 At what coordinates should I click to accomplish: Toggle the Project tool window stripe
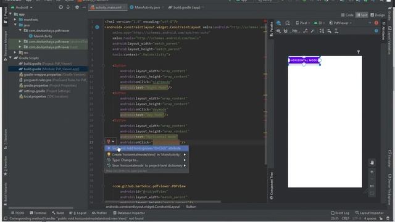pos(6,15)
